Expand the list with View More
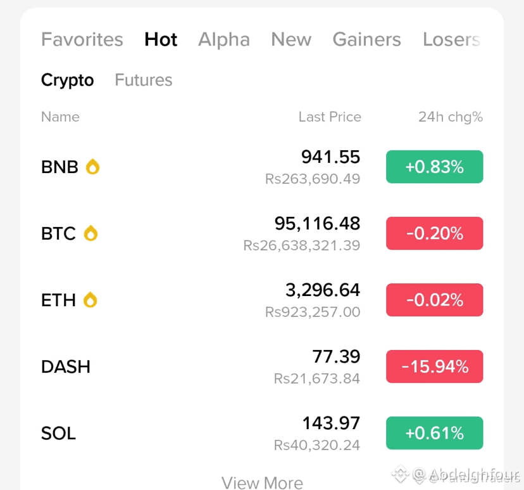The width and height of the screenshot is (524, 490). [262, 482]
